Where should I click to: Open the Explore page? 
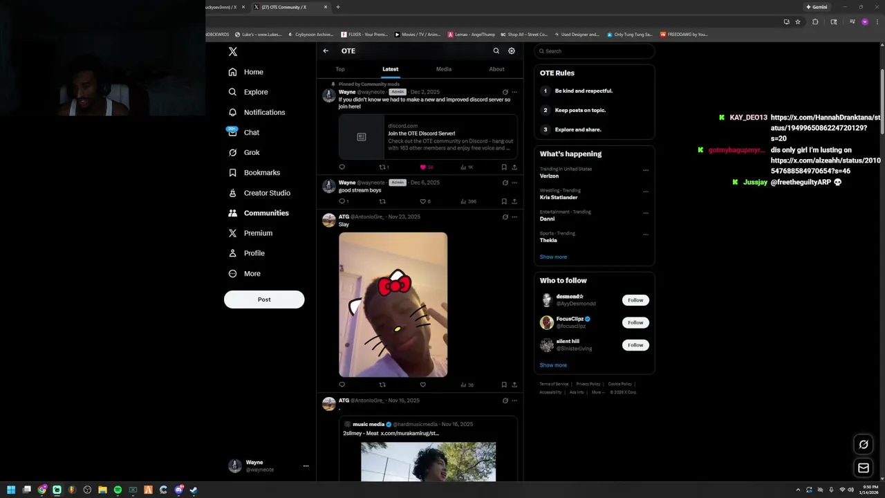click(x=248, y=92)
